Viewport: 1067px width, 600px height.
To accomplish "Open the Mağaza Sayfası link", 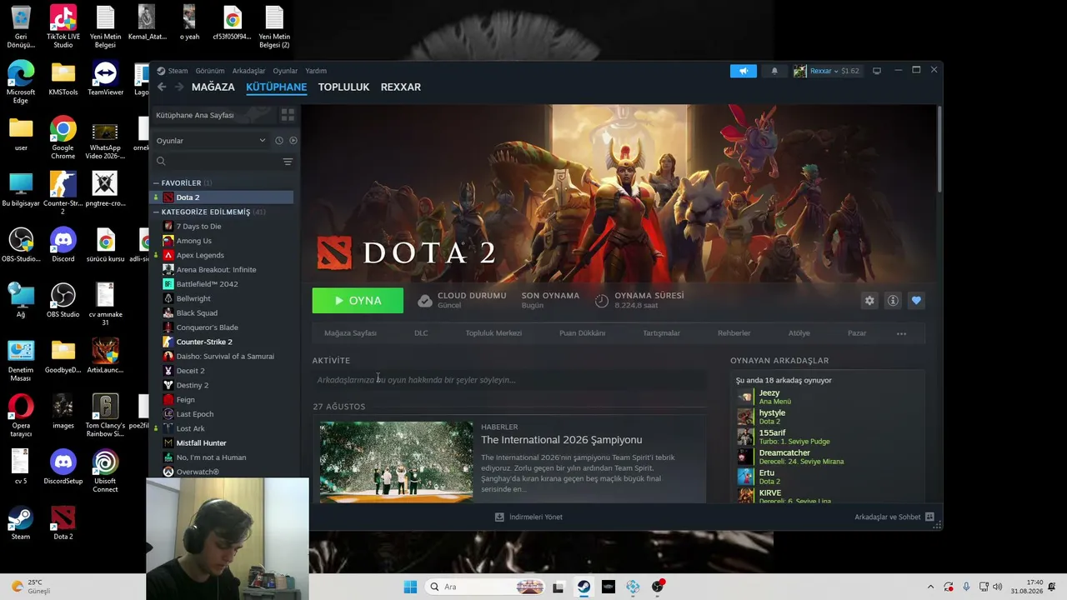I will point(350,333).
